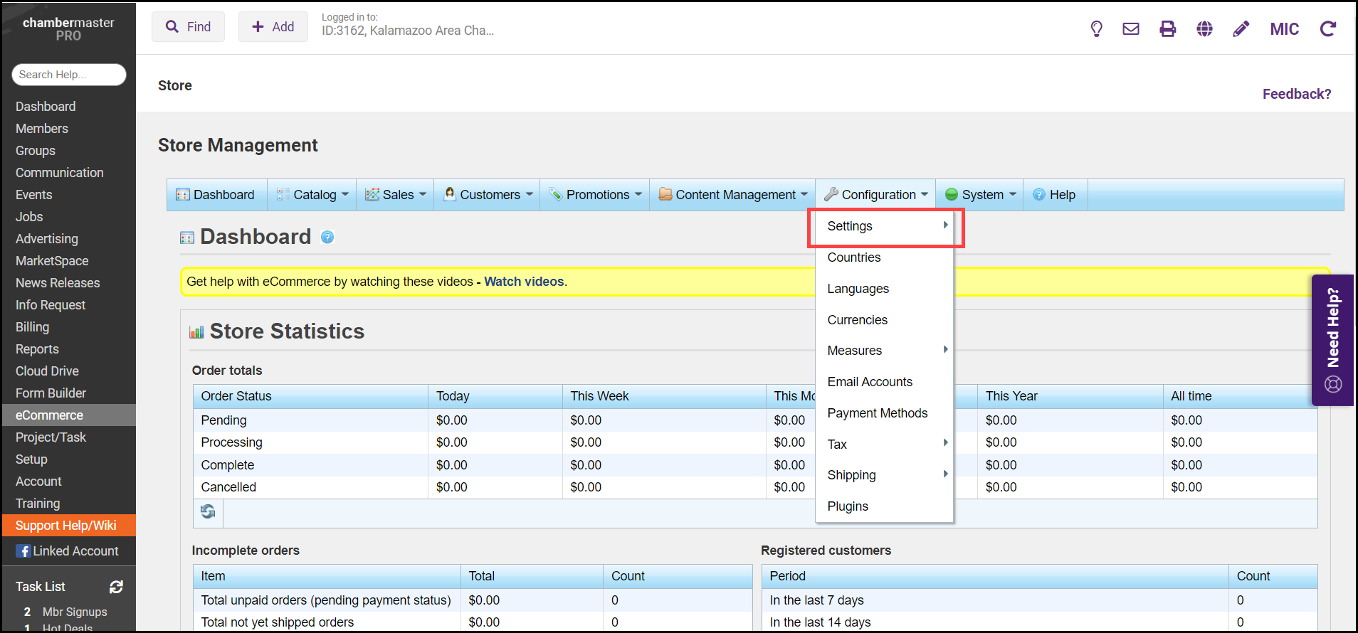Select Payment Methods from Configuration menu
This screenshot has width=1358, height=633.
[x=877, y=413]
